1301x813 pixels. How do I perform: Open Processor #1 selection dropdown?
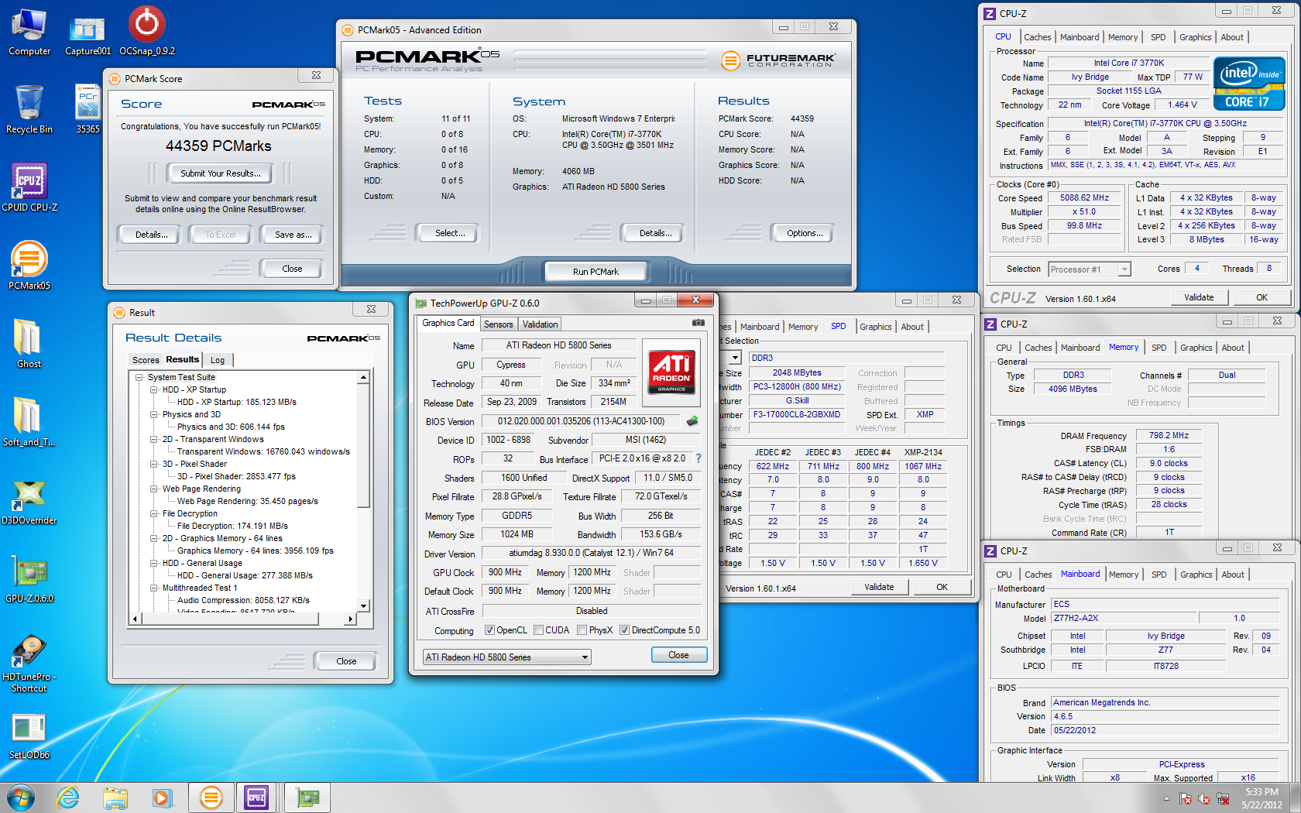click(1090, 269)
